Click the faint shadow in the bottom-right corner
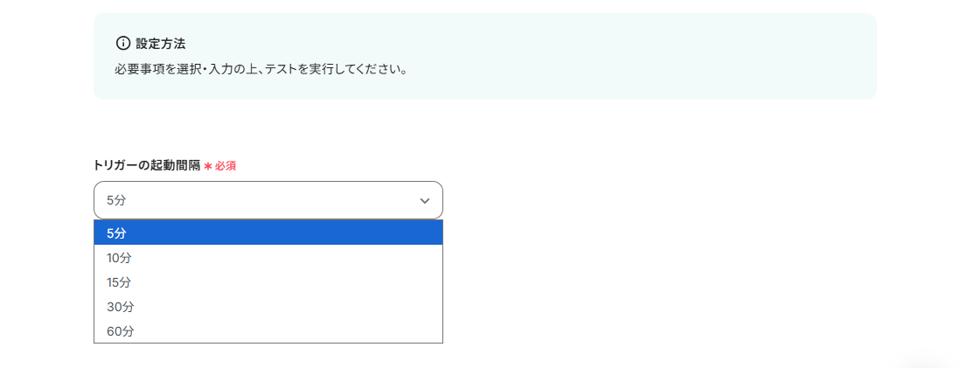 (x=925, y=362)
